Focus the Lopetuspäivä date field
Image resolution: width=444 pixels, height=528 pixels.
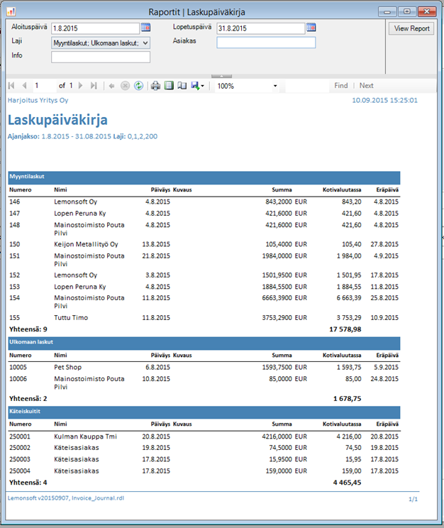coord(261,28)
